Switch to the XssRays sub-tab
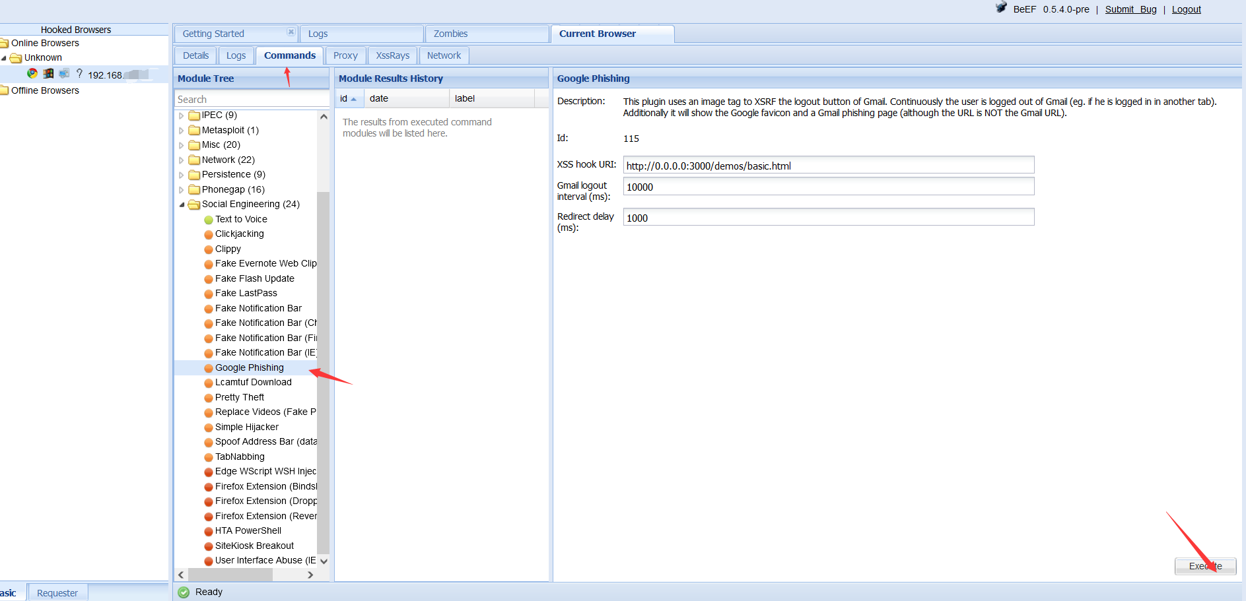This screenshot has height=601, width=1246. (393, 55)
